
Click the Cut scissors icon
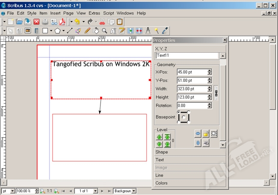pos(102,21)
